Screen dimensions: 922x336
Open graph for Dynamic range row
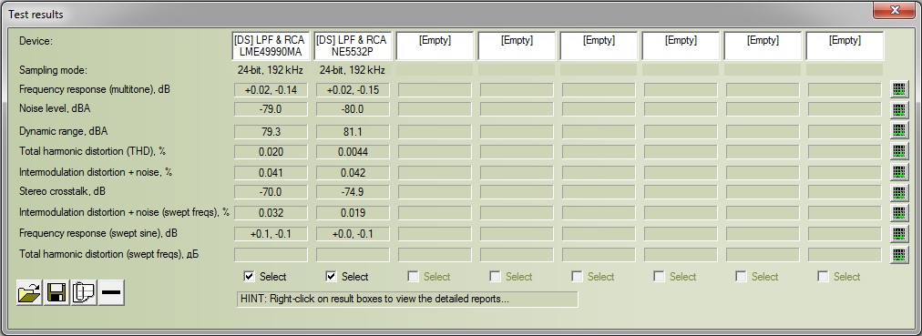pos(899,130)
